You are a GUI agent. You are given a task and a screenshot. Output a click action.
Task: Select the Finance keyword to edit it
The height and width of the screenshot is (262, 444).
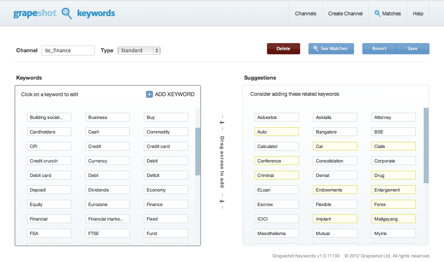166,204
